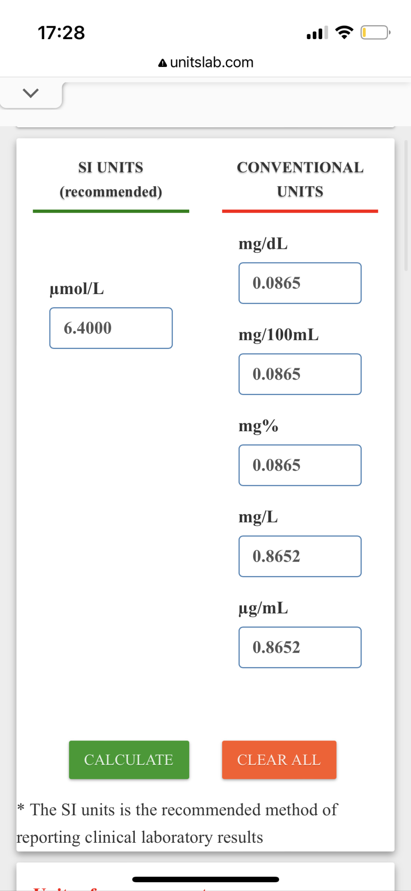Tap the not-secure warning icon beside the URL
The width and height of the screenshot is (411, 891).
tap(162, 63)
